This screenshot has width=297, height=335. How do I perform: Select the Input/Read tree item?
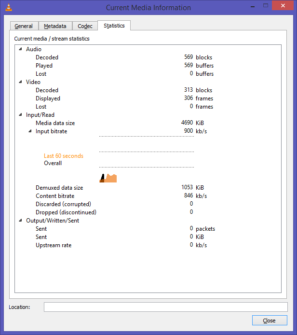(40, 115)
